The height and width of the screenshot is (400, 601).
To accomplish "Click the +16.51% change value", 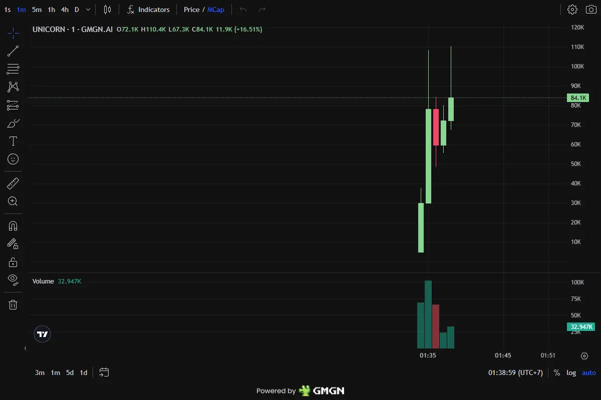I will (248, 29).
